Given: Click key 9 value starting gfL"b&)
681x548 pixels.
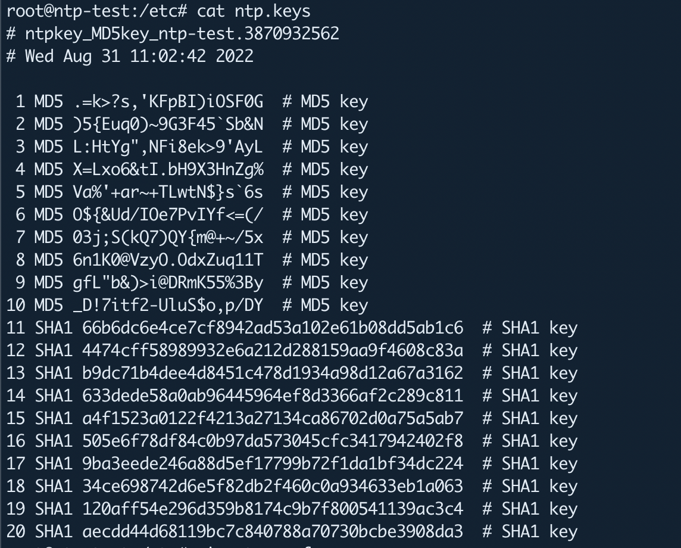Looking at the screenshot, I should (x=168, y=282).
